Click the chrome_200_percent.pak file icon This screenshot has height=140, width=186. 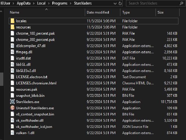click(12, 40)
